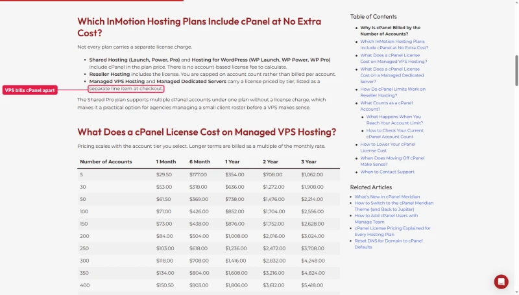Select the '$29.50' monthly price cell

tap(164, 174)
